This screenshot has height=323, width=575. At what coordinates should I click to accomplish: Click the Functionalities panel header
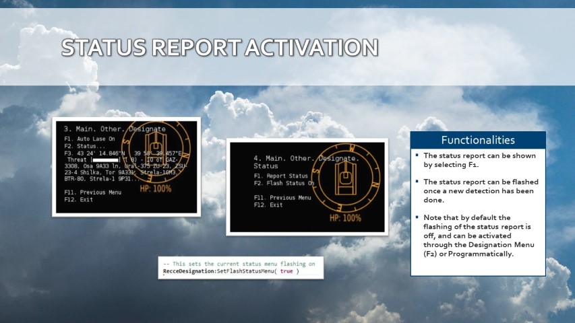click(x=477, y=141)
